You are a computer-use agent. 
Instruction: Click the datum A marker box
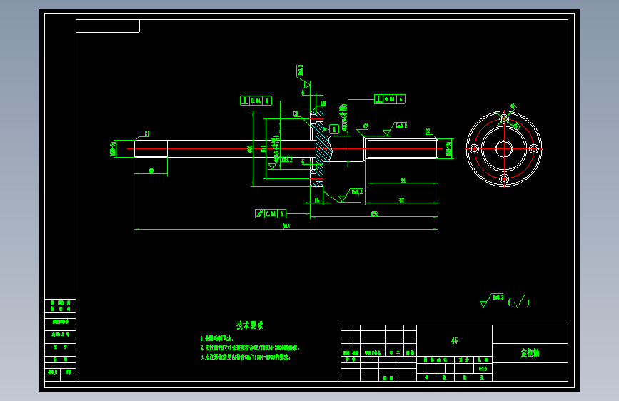[x=334, y=129]
